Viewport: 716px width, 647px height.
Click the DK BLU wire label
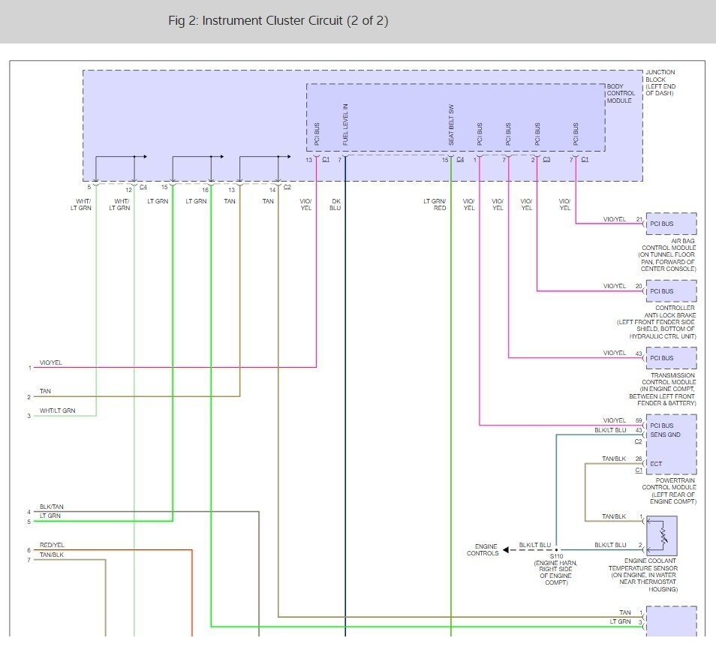pos(335,205)
